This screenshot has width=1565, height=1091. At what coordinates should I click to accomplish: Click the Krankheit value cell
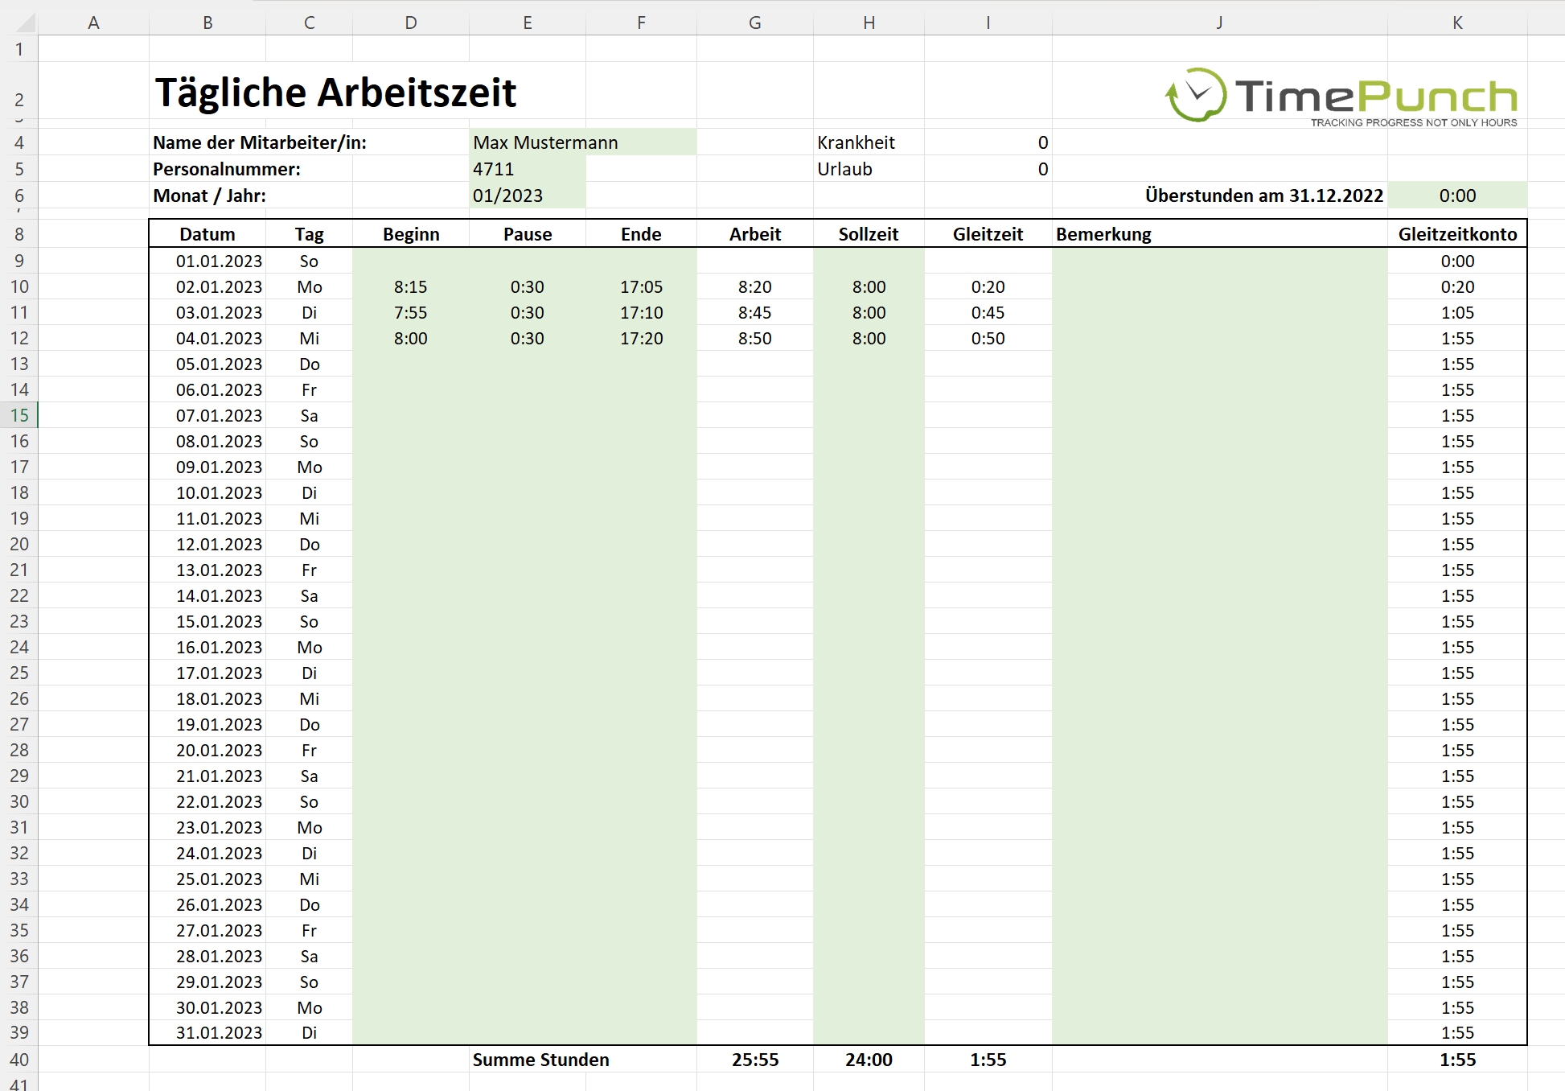[x=988, y=142]
